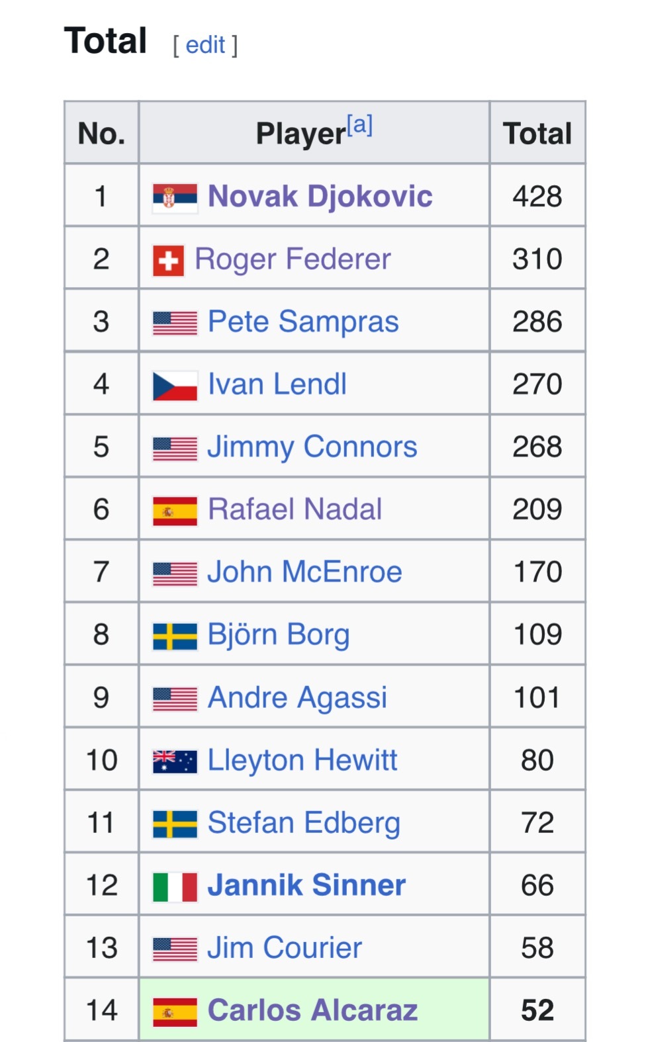
Task: Click the Italian flag beside Jannik Sinner
Action: coord(175,886)
